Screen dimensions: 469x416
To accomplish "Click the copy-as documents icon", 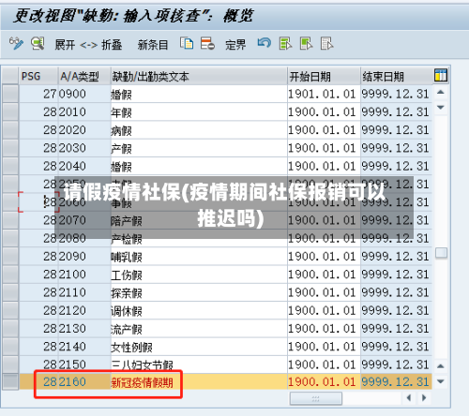I will (x=187, y=43).
